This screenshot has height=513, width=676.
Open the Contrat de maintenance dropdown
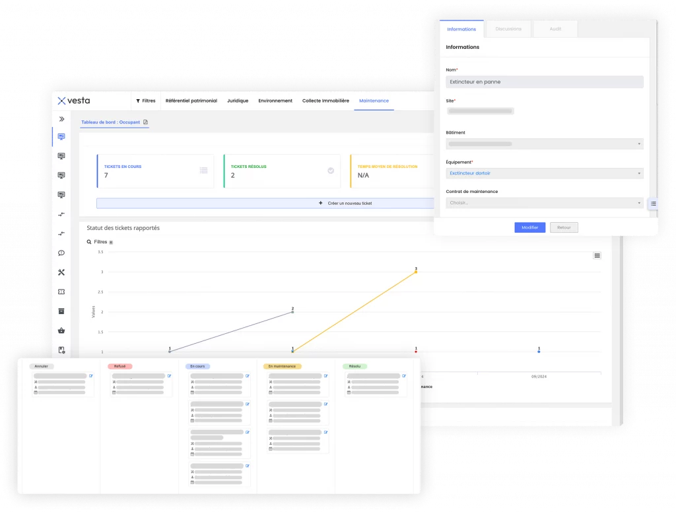544,203
